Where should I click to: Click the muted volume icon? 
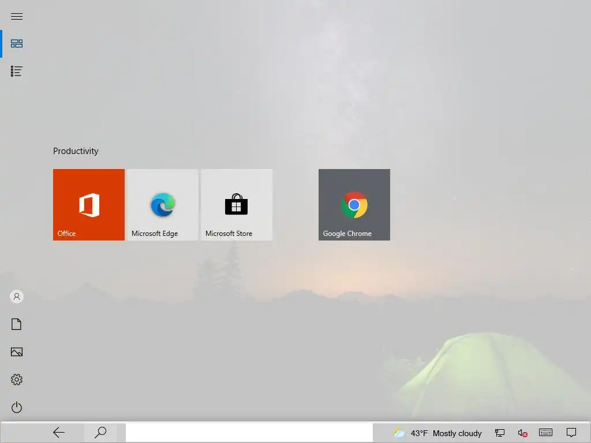tap(522, 433)
